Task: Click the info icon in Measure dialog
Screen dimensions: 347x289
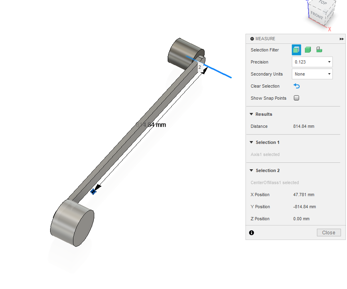Action: (252, 233)
